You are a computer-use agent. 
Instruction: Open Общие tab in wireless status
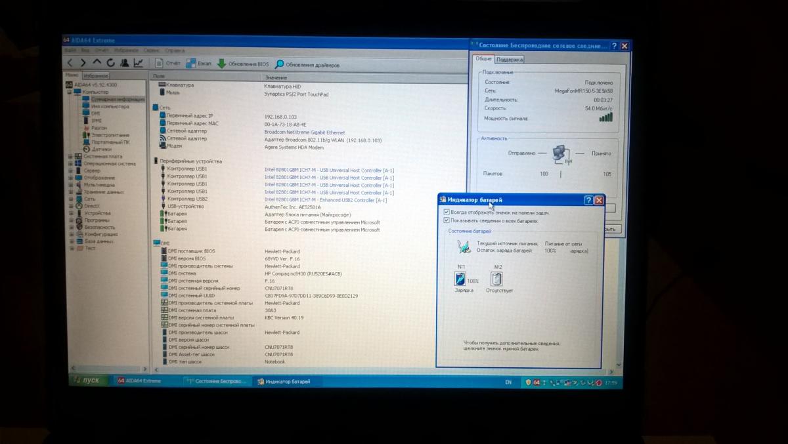click(x=483, y=58)
